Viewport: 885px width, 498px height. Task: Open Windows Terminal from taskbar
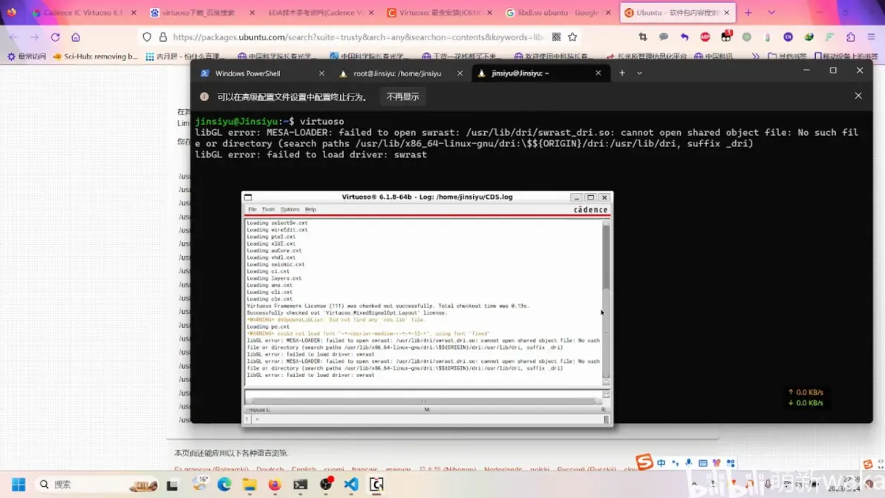pyautogui.click(x=300, y=485)
